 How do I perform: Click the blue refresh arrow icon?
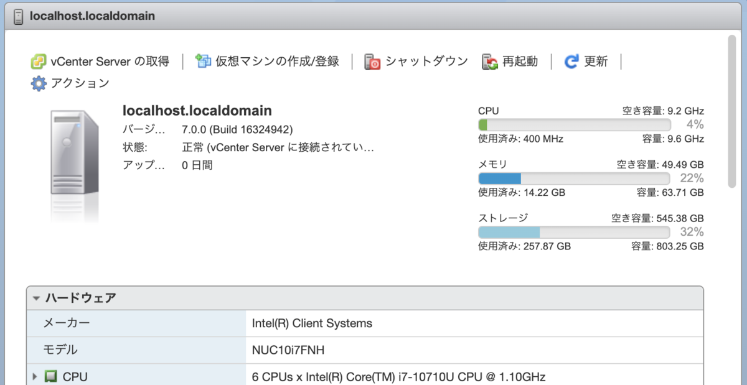coord(571,62)
